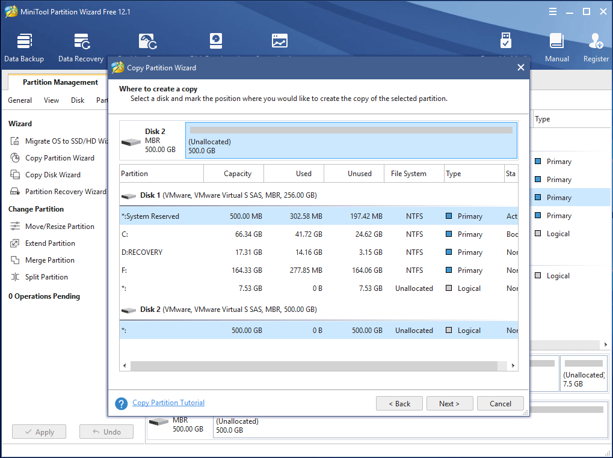Sort by File System column header
The height and width of the screenshot is (458, 613).
pyautogui.click(x=414, y=173)
